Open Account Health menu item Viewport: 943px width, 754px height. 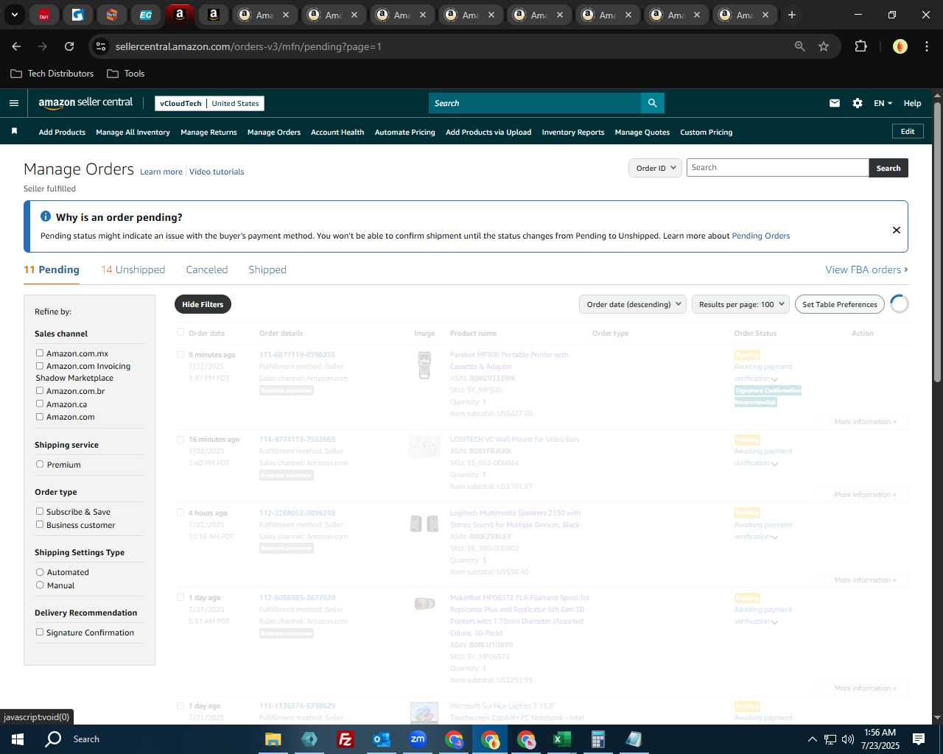[337, 133]
